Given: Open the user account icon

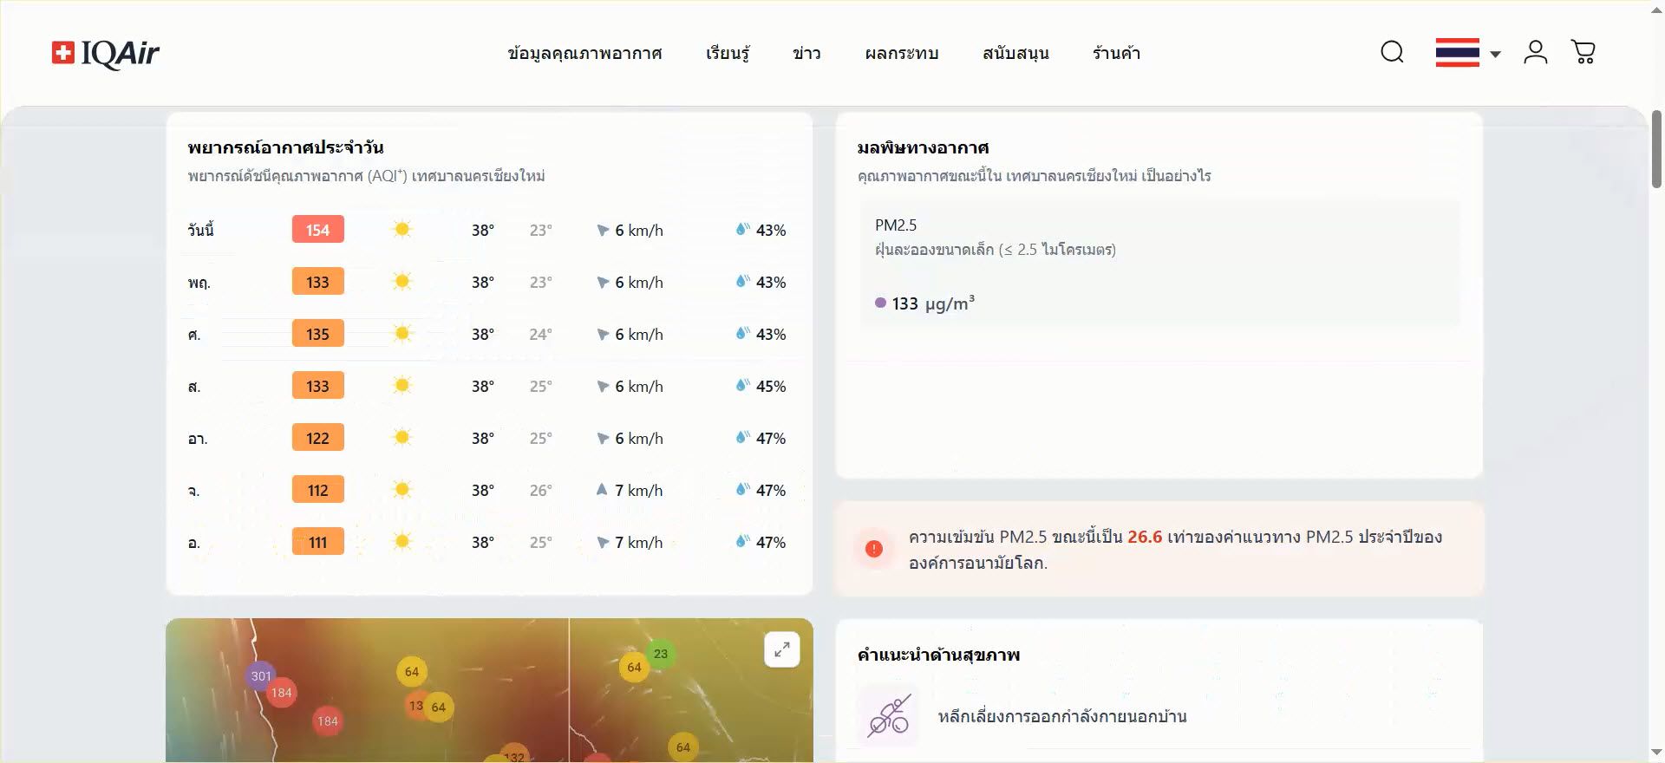Looking at the screenshot, I should 1535,52.
